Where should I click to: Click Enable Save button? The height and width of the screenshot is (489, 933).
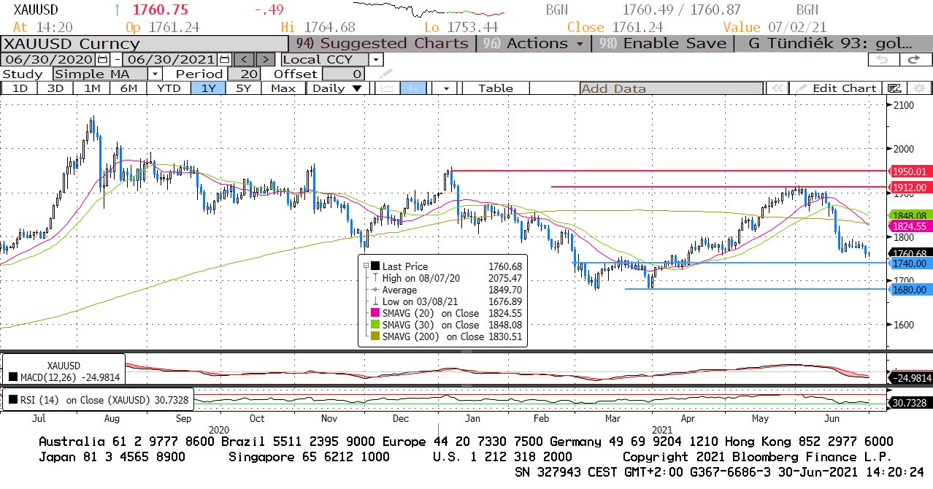coord(663,43)
